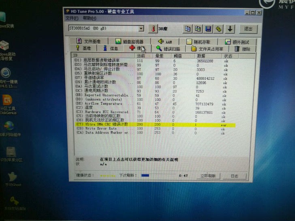
Task: Select the (0A) 马达重试计数 row
Action: (x=151, y=87)
